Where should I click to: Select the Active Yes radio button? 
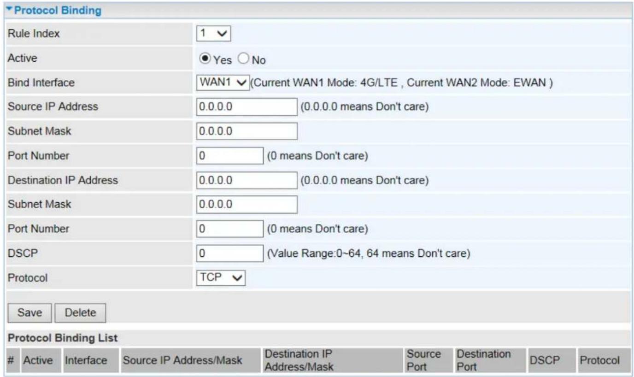click(206, 59)
